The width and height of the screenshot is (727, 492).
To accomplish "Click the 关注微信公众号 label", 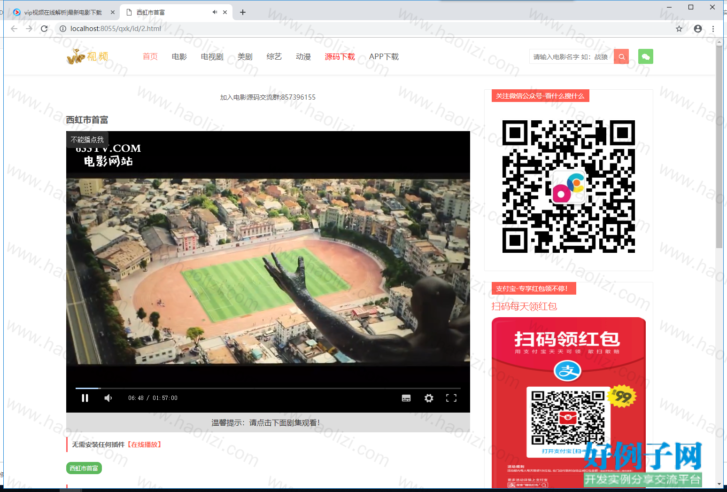I will [x=540, y=96].
